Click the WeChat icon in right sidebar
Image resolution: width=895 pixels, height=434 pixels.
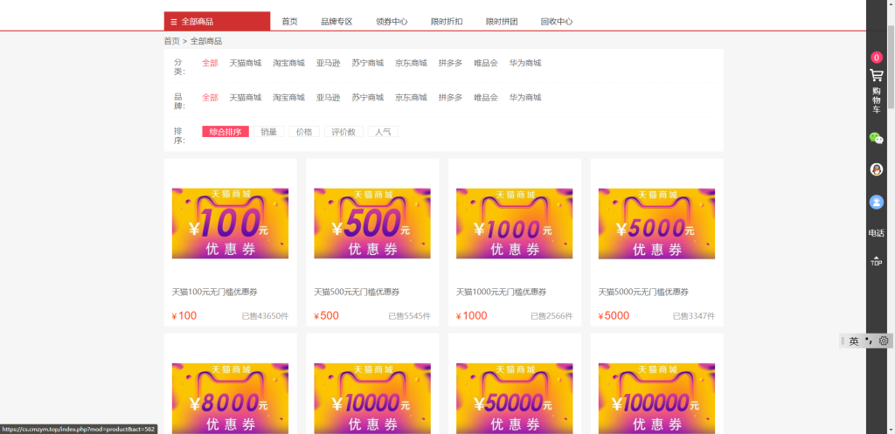(876, 138)
